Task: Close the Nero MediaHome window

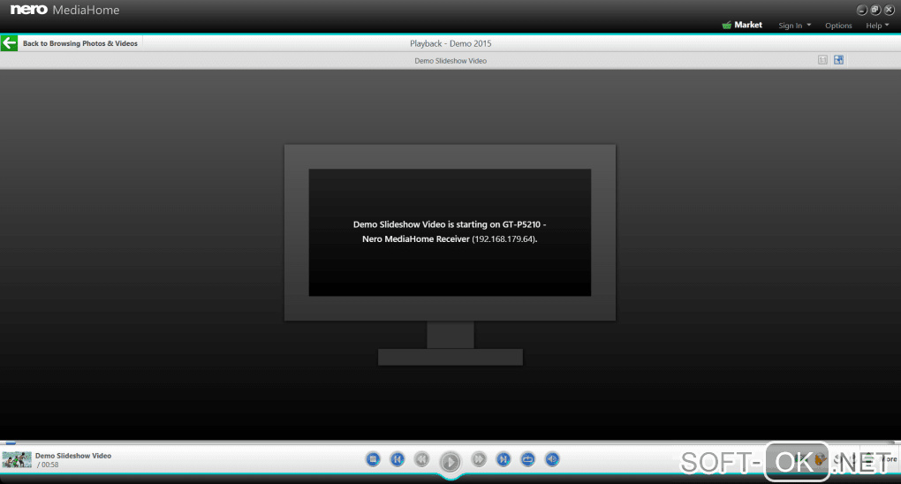Action: click(889, 10)
